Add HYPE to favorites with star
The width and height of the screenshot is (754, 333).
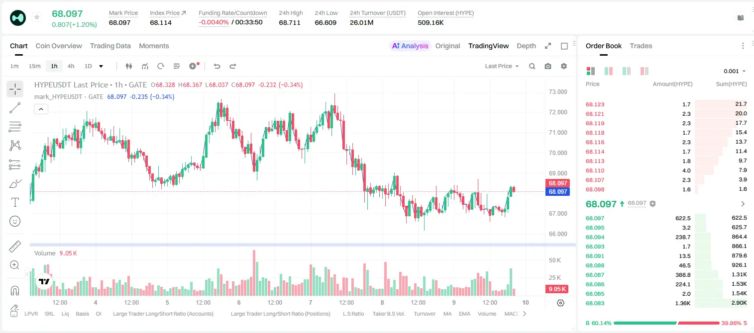[x=37, y=17]
